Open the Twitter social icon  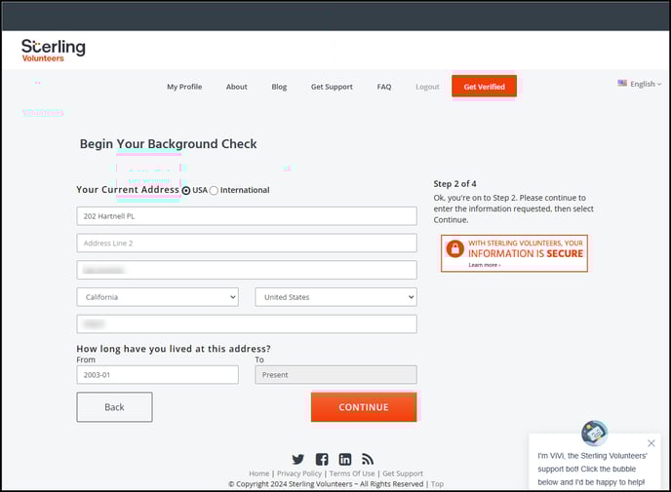click(297, 459)
